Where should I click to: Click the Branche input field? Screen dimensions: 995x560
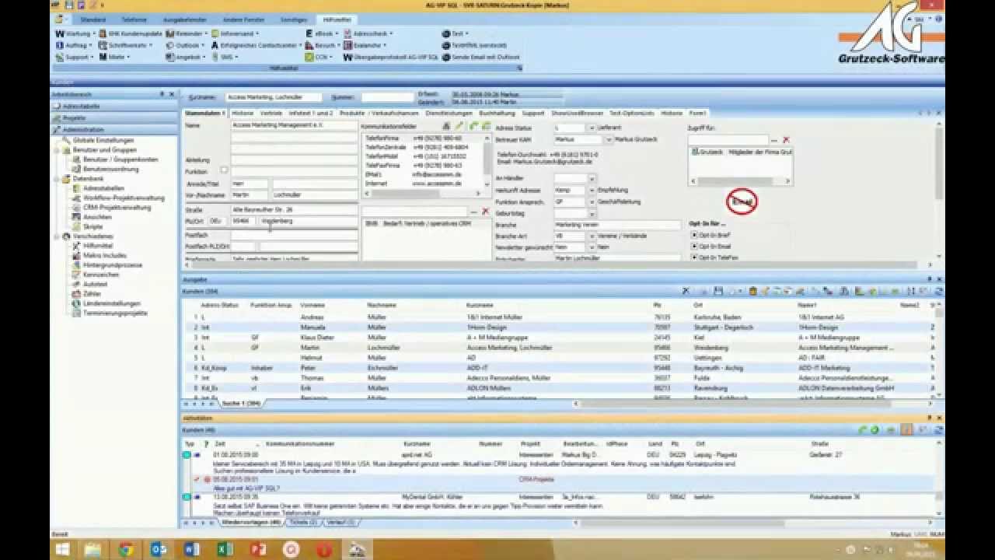pyautogui.click(x=617, y=225)
